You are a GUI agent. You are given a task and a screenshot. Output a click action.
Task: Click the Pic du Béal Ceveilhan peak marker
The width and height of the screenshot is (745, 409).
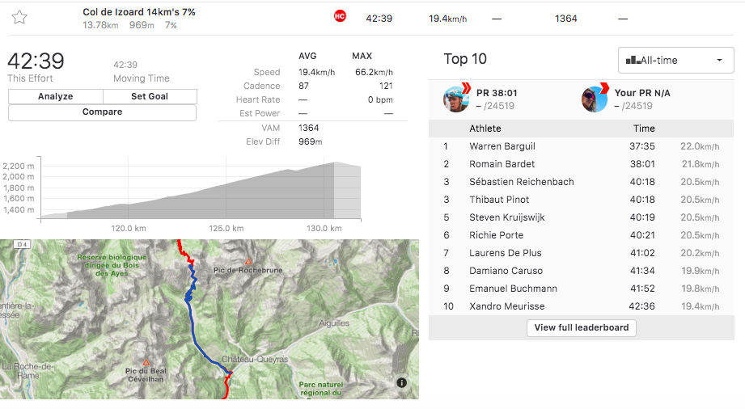pos(146,362)
